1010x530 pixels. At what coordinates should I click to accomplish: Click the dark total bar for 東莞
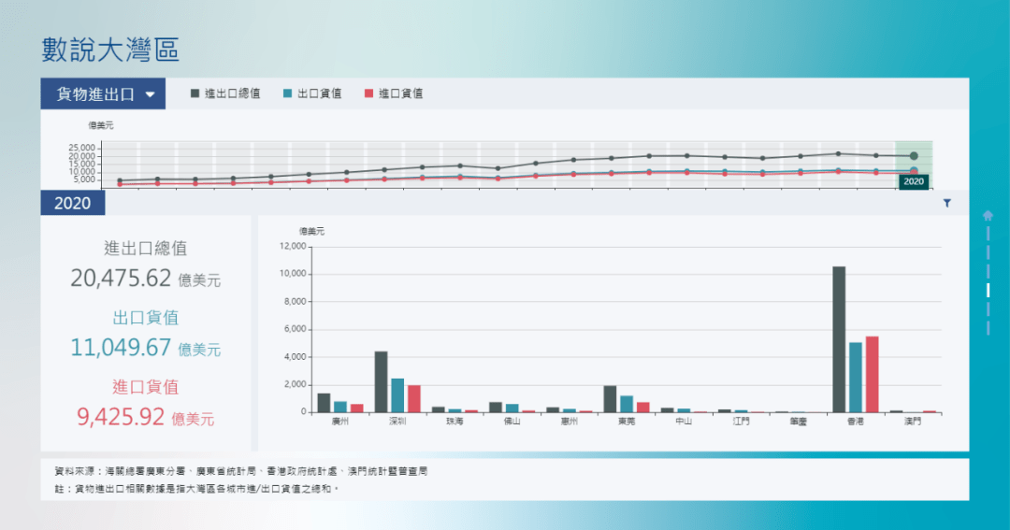click(x=610, y=398)
